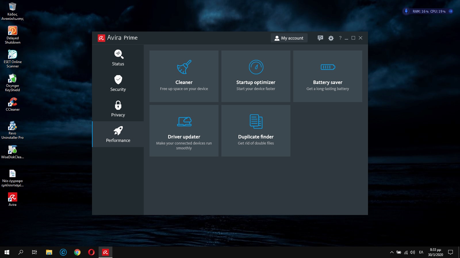Click the rocket icon in RAM/CPU widget
The width and height of the screenshot is (460, 258).
click(x=406, y=11)
